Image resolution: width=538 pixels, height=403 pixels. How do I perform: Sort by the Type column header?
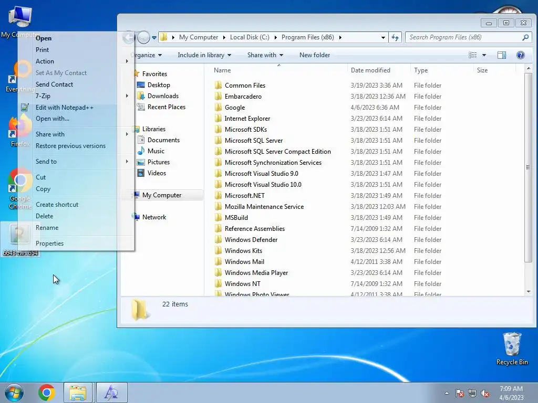pyautogui.click(x=442, y=70)
